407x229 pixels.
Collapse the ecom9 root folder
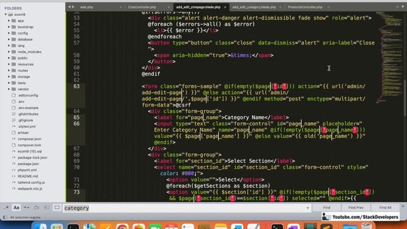point(6,15)
